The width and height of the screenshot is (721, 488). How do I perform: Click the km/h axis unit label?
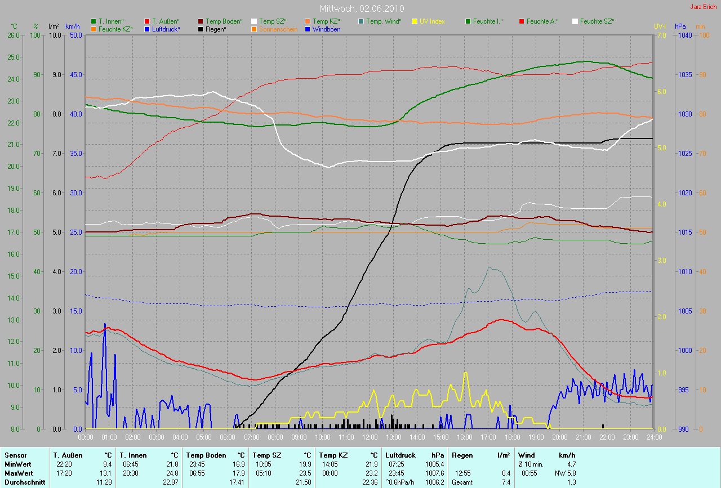click(x=73, y=26)
